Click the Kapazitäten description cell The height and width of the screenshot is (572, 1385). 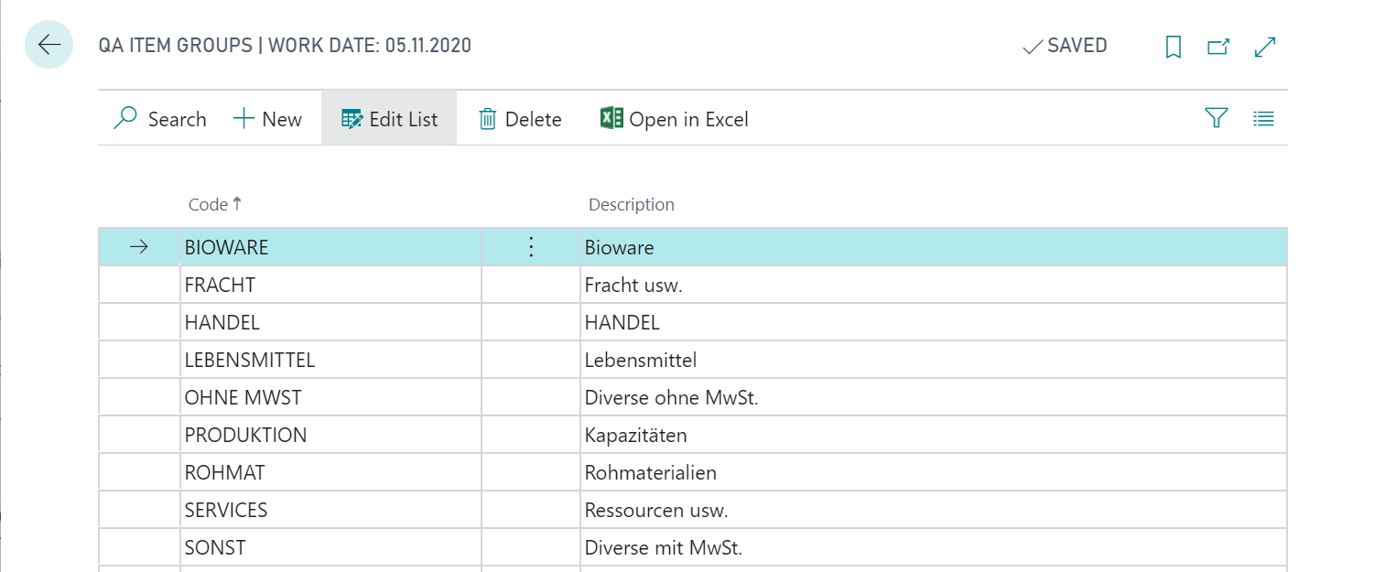pos(934,435)
